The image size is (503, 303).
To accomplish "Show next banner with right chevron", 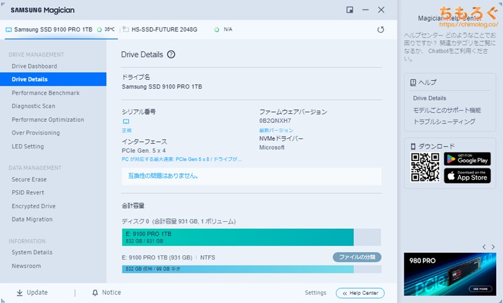I will [494, 247].
